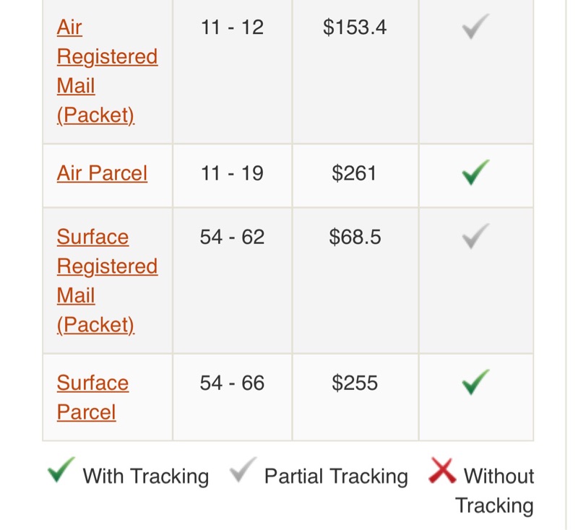The image size is (578, 530).
Task: Click gray checkmark in Surface Registered Mail row
Action: click(475, 236)
